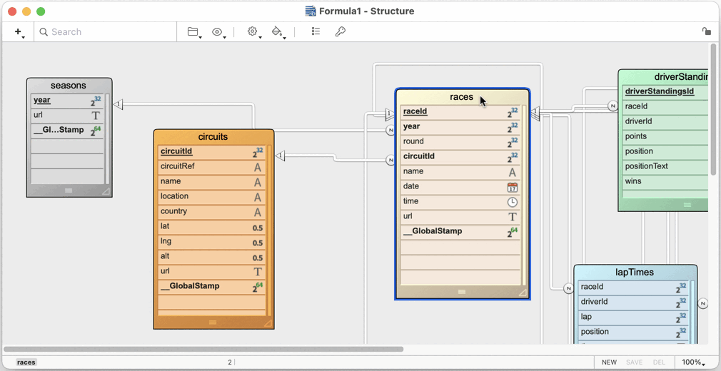Select wins field in driverStandings table
The width and height of the screenshot is (721, 371).
665,181
